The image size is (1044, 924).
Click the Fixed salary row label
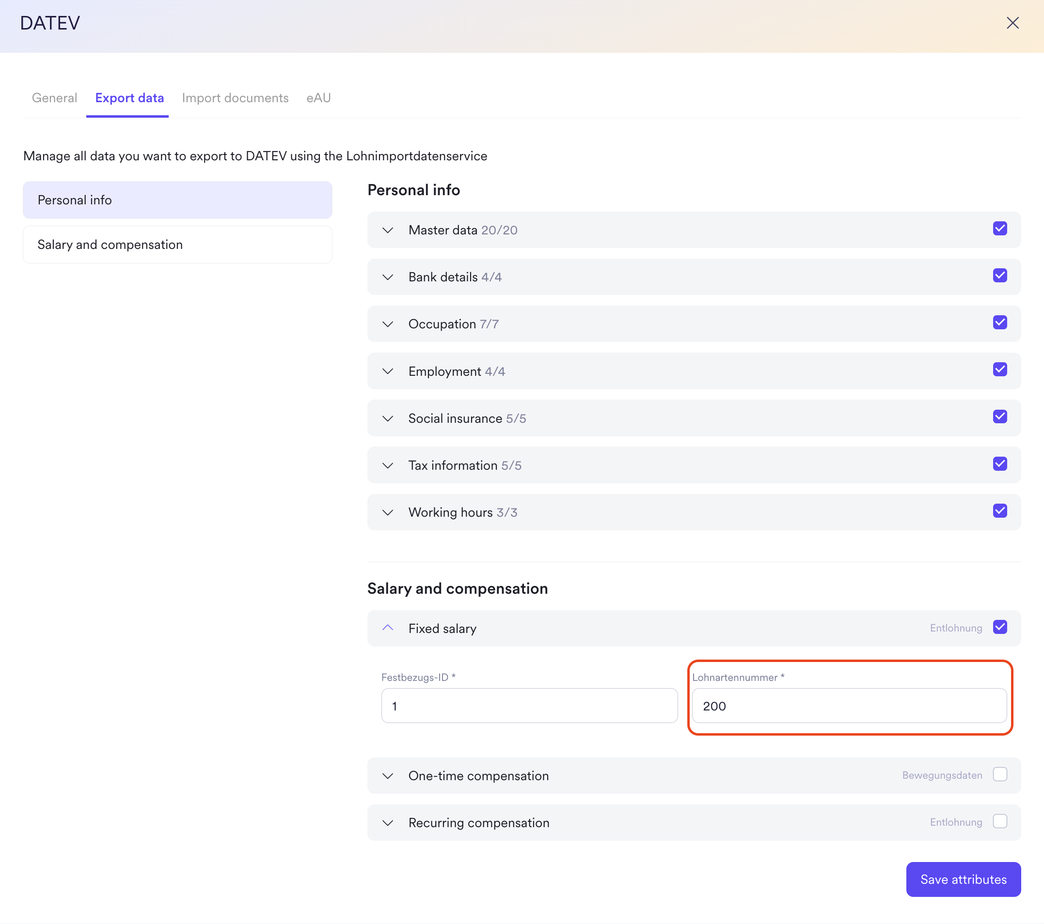(443, 629)
